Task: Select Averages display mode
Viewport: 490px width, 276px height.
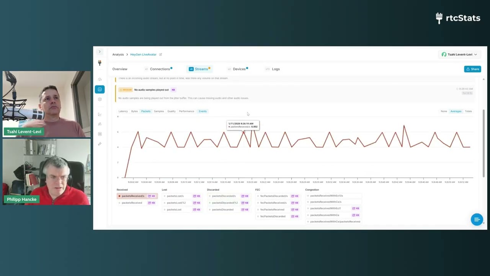Action: pyautogui.click(x=456, y=111)
